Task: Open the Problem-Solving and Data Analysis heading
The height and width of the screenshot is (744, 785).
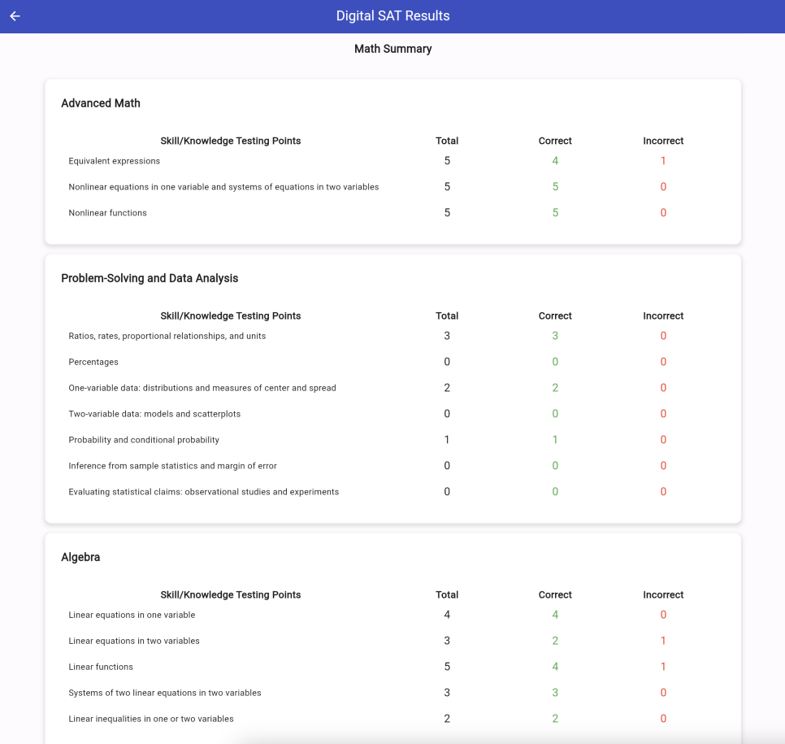Action: [x=150, y=278]
